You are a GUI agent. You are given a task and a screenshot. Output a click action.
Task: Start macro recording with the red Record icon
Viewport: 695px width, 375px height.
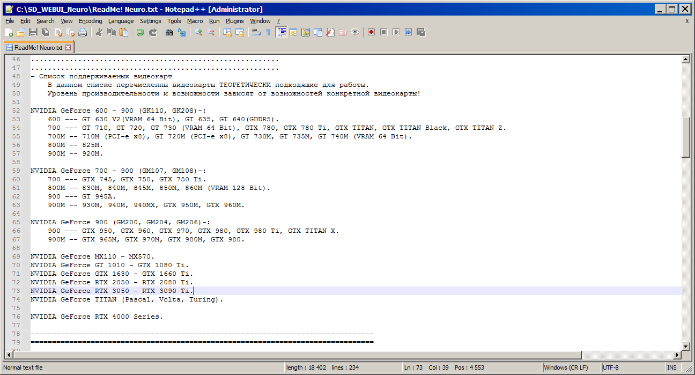pos(372,32)
